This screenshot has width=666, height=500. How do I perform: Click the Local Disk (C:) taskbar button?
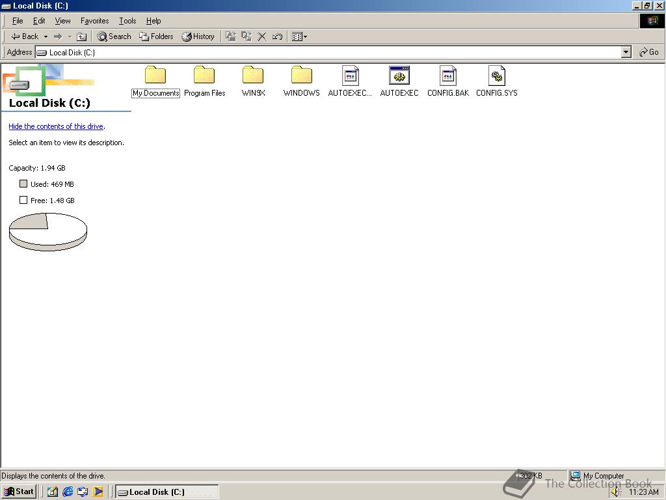point(167,492)
